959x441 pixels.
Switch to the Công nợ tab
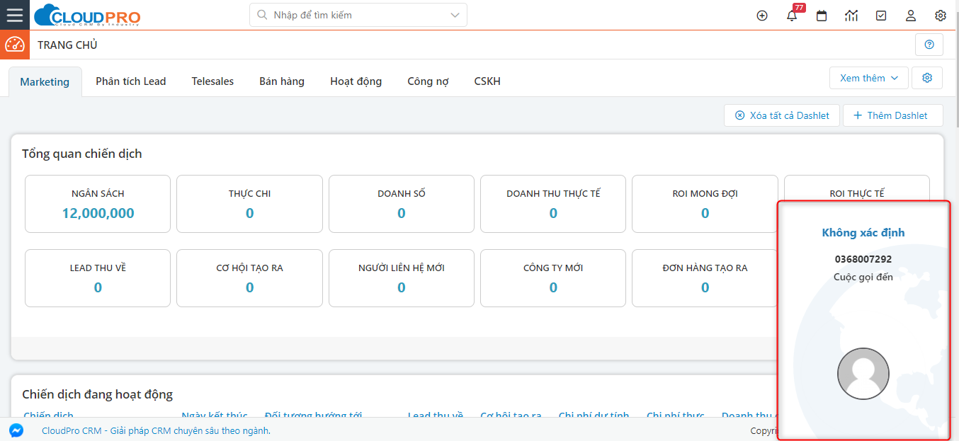tap(428, 81)
